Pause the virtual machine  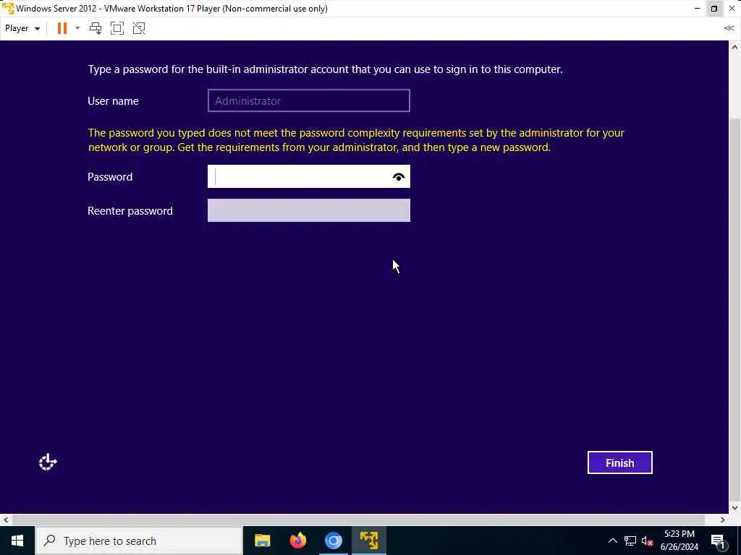[62, 28]
